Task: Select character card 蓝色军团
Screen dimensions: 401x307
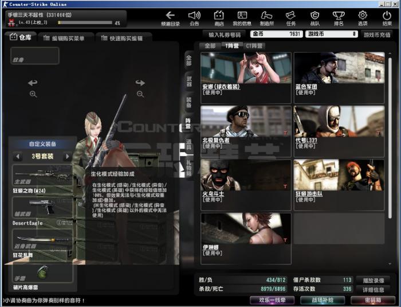Action: 339,78
